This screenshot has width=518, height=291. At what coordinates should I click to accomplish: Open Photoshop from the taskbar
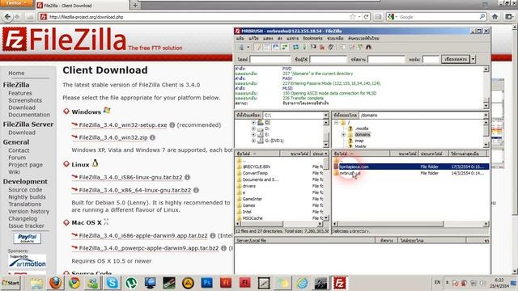207,283
